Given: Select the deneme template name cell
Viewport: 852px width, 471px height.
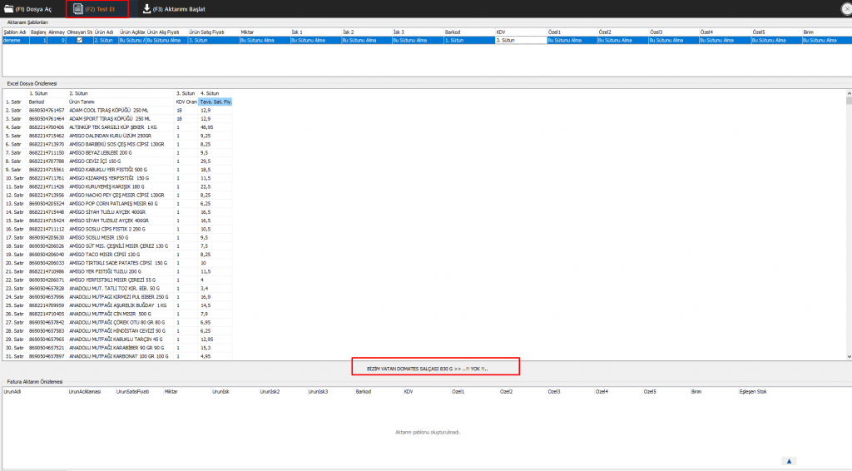Looking at the screenshot, I should coord(15,40).
